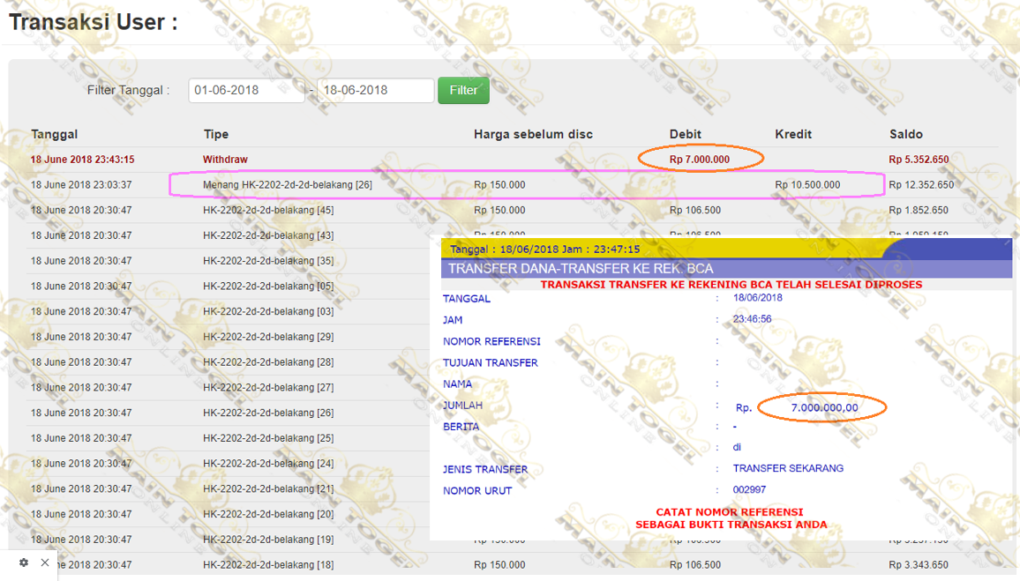Click the Kredit column header
Viewport: 1020px width, 581px height.
[x=793, y=134]
